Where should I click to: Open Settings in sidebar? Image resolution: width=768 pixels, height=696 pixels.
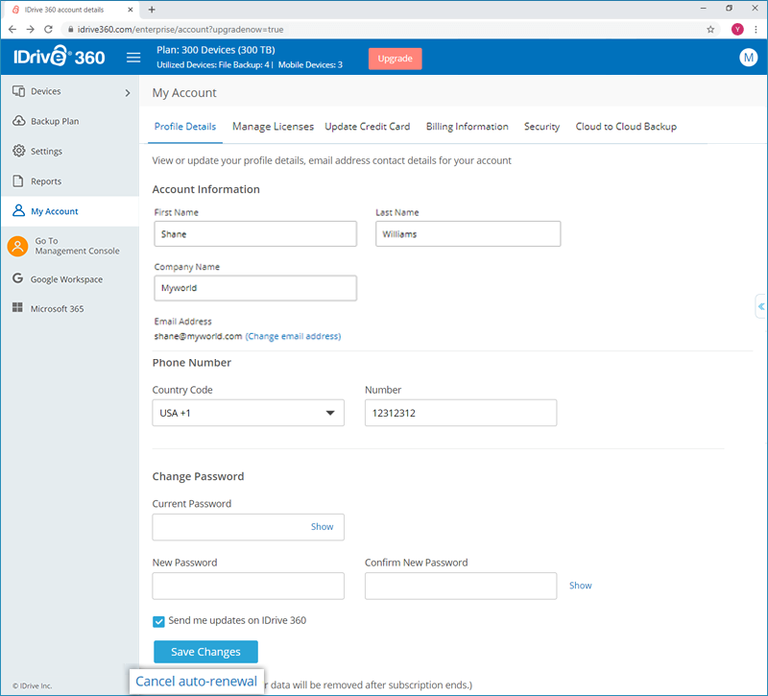pos(46,152)
